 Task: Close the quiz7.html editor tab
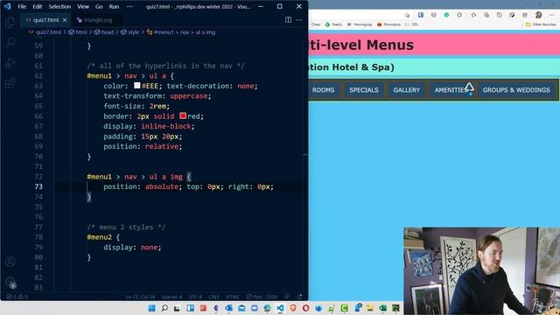coord(65,20)
